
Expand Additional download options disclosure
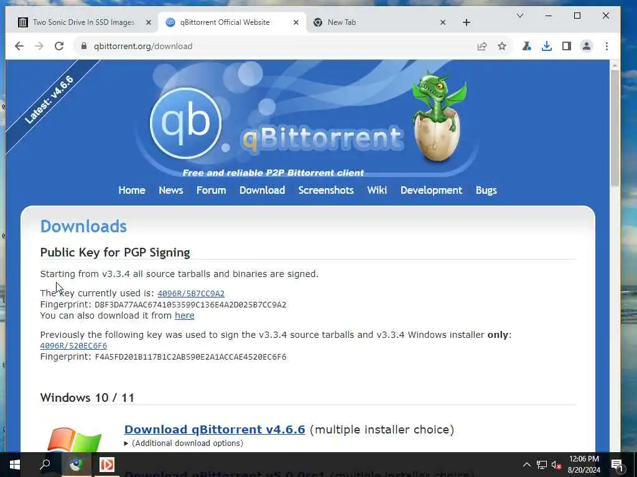(x=184, y=443)
